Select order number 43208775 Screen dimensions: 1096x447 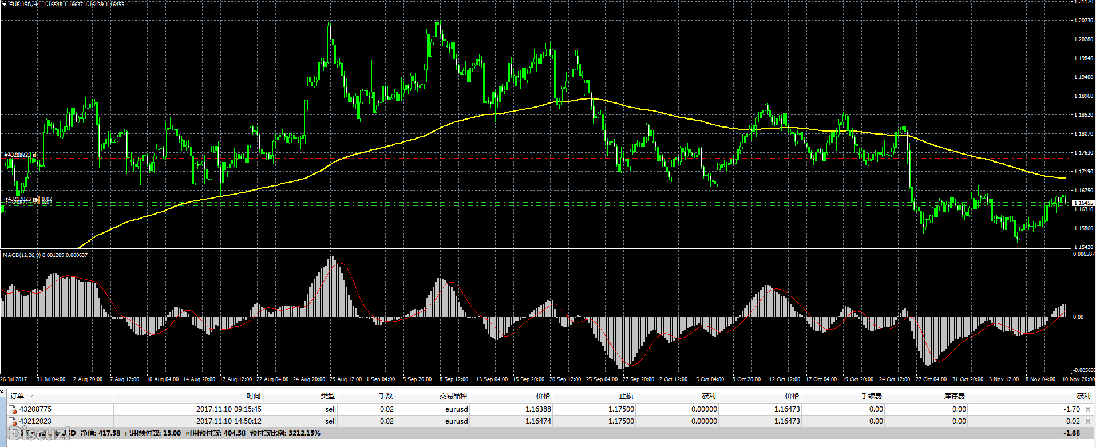[x=35, y=409]
